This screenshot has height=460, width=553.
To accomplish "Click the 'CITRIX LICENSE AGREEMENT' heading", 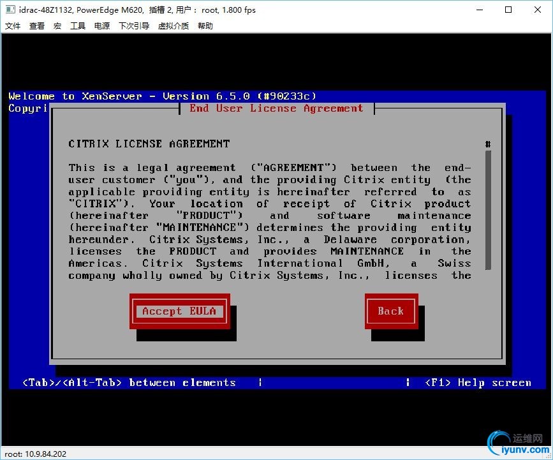I will coord(149,144).
